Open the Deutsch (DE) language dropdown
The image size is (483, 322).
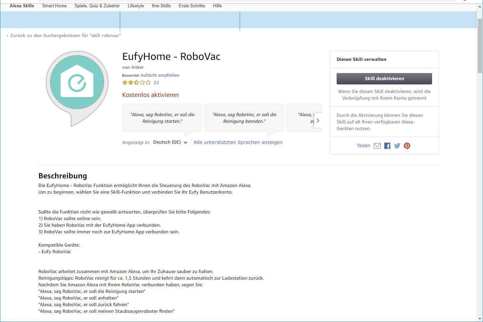point(170,142)
